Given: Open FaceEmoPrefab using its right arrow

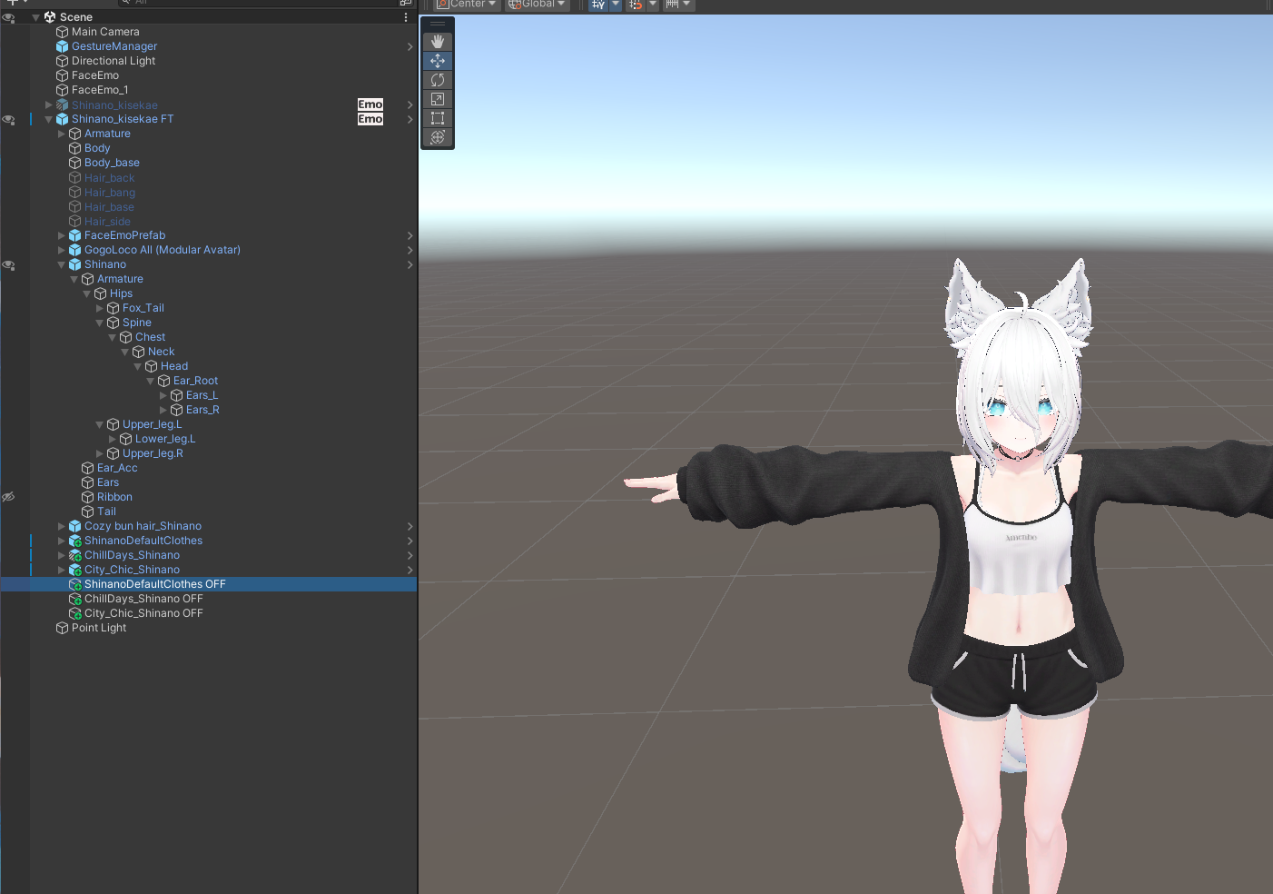Looking at the screenshot, I should 410,235.
